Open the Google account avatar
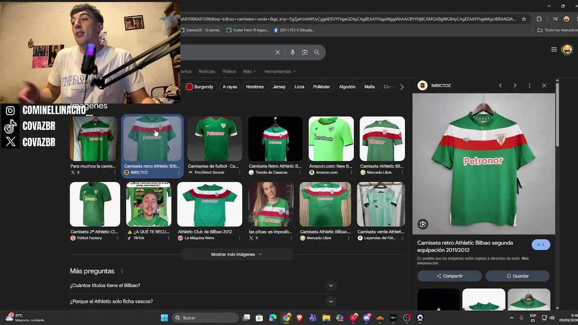Viewport: 578px width, 325px height. [x=567, y=49]
